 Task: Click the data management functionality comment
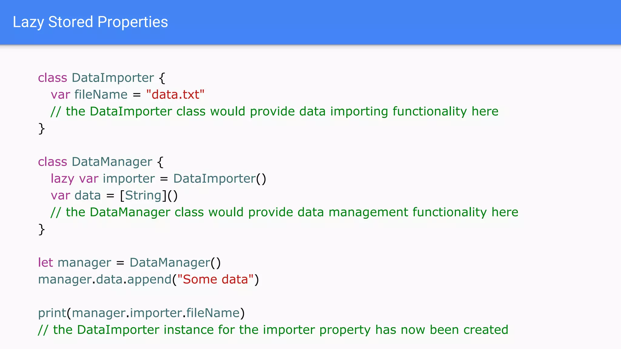click(x=284, y=212)
